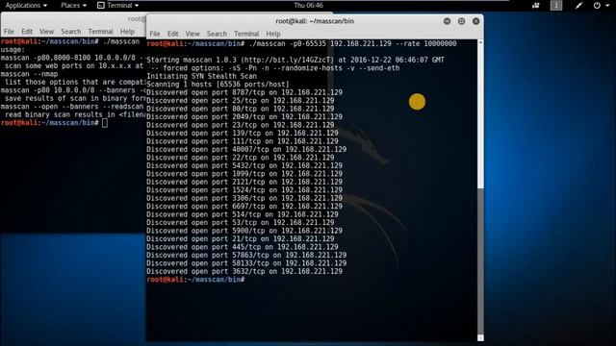Click 'Scanning 1 hosts [65536 ports/host]' line

(218, 85)
